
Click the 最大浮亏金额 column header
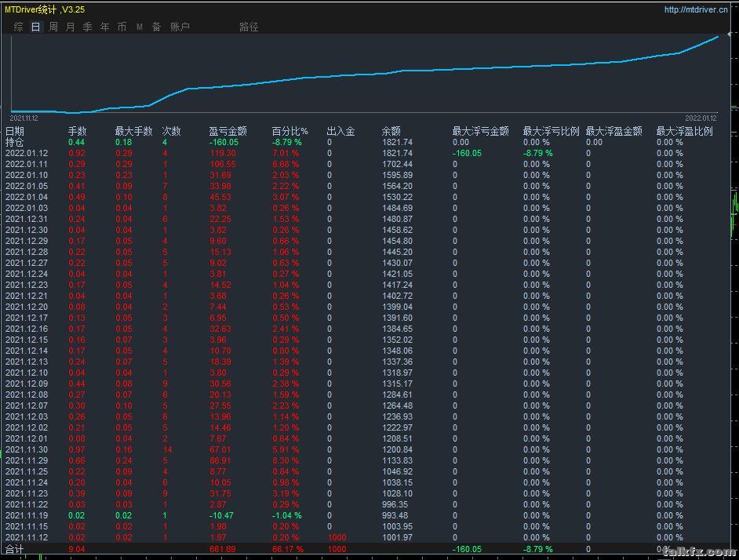pos(480,131)
